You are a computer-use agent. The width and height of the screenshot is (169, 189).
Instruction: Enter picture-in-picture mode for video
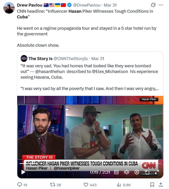(x=147, y=172)
